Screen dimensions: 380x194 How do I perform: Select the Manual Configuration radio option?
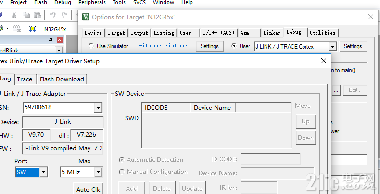(x=121, y=172)
